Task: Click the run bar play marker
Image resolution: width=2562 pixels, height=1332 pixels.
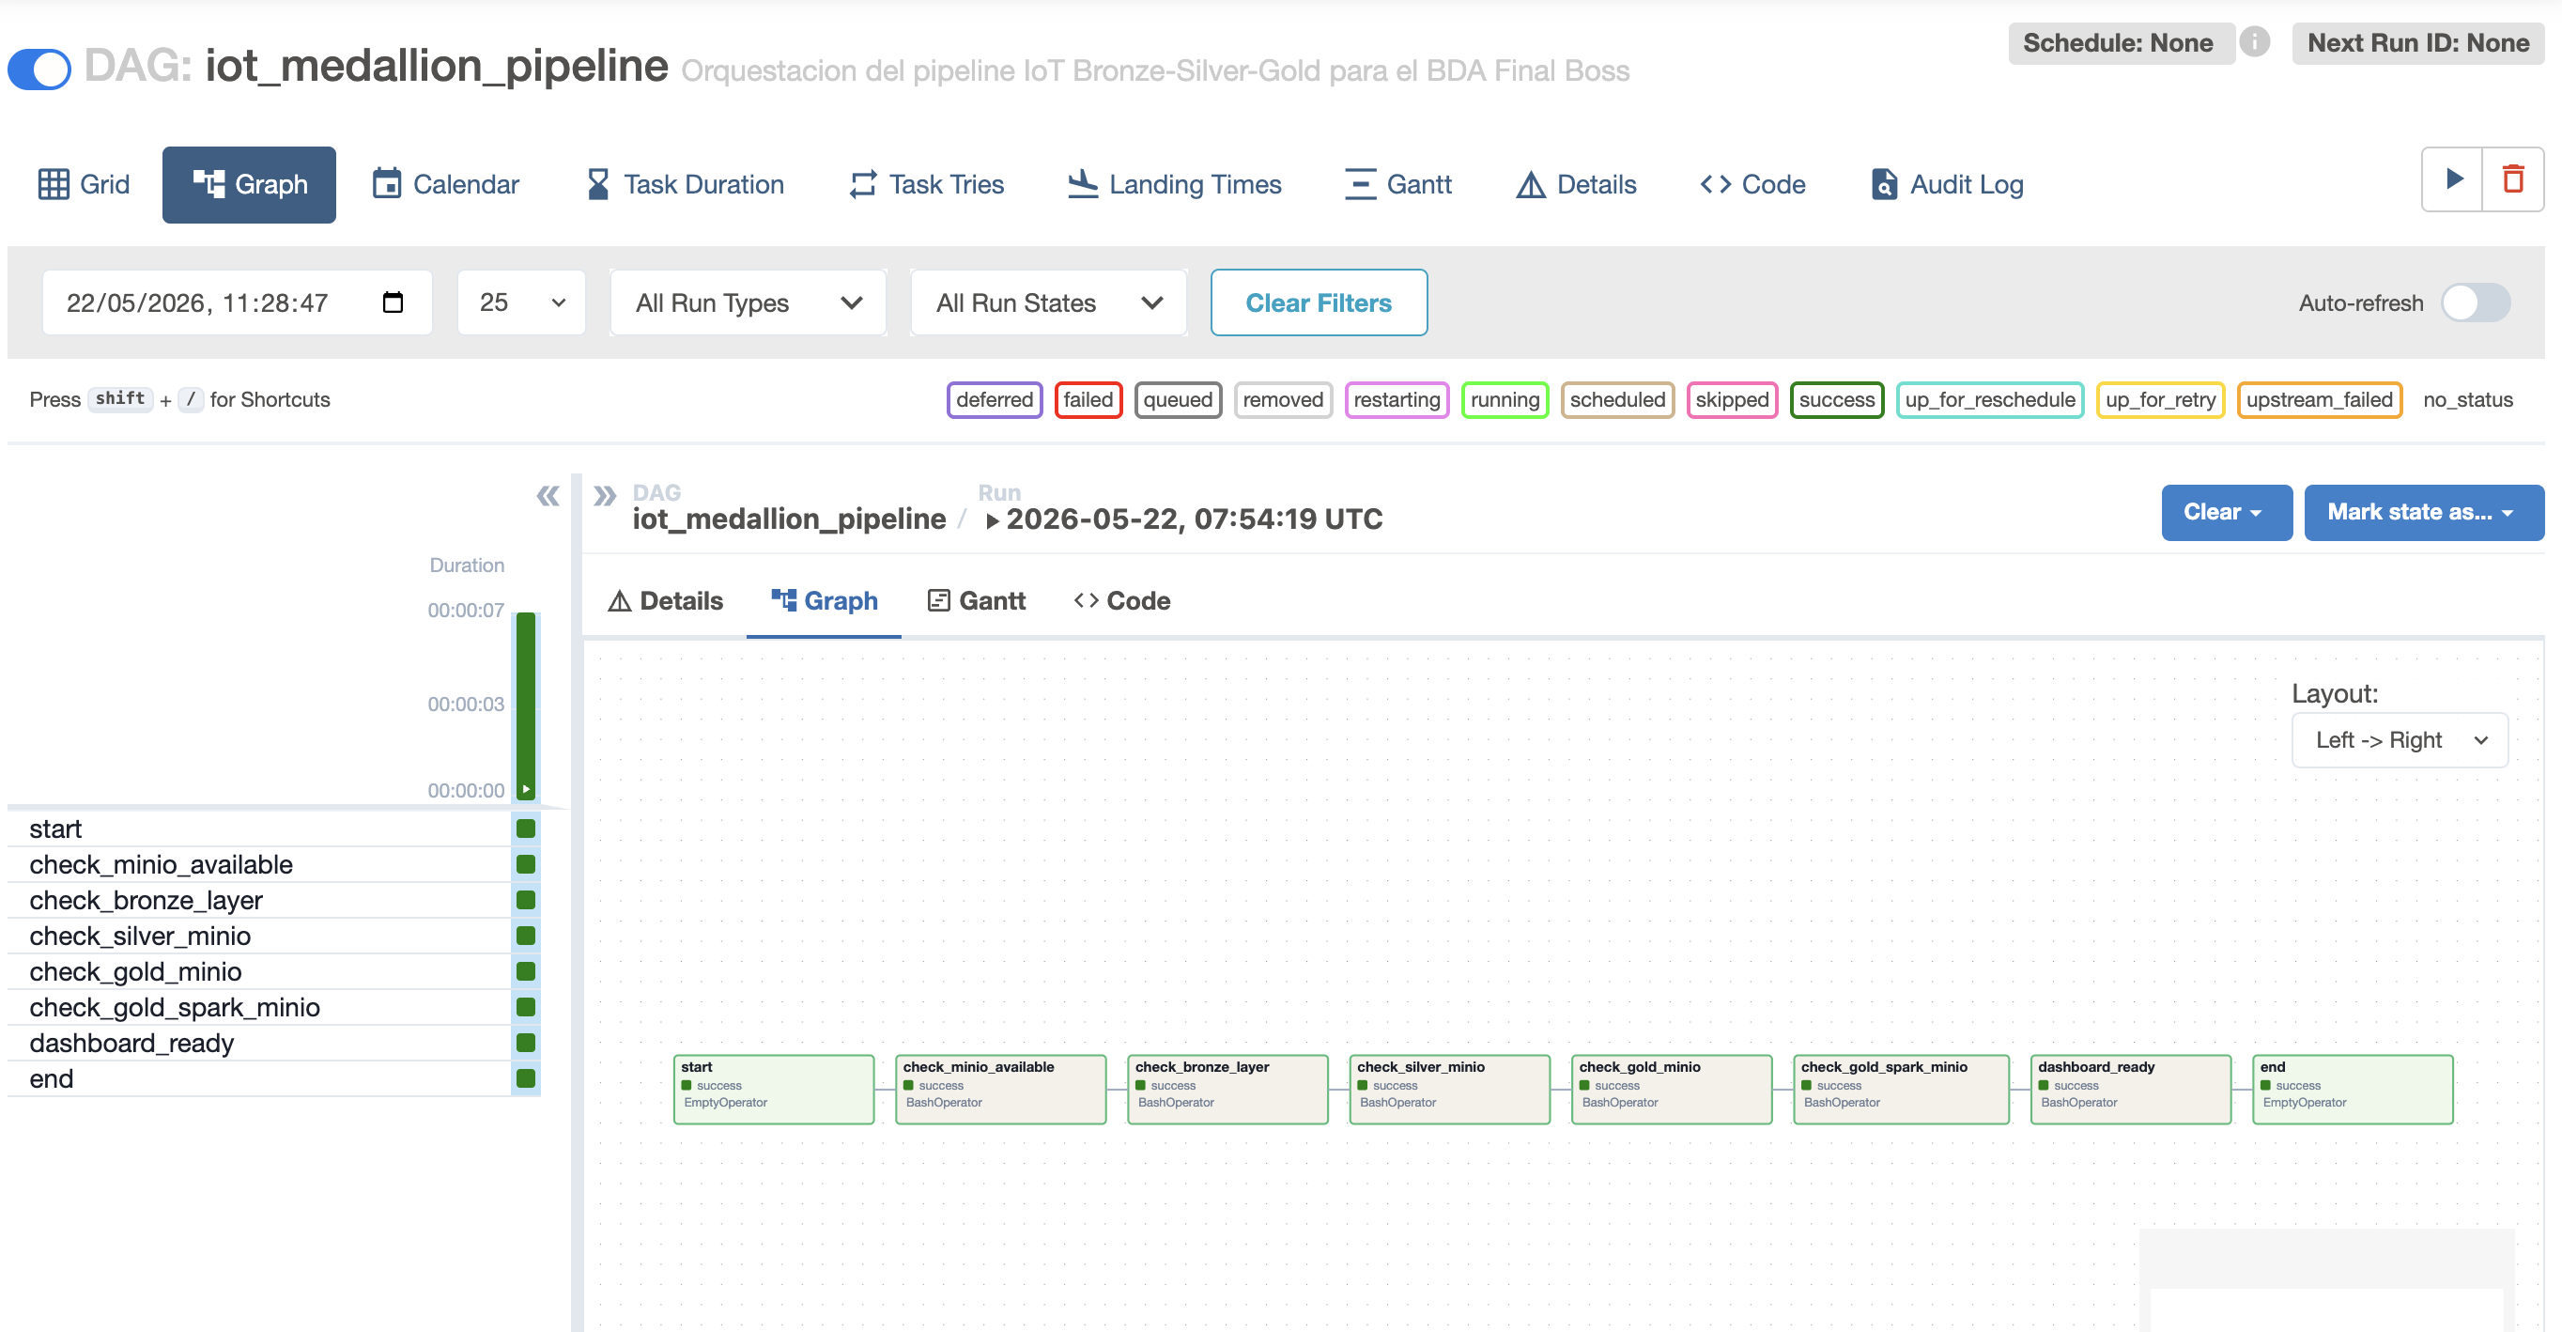Action: 526,789
